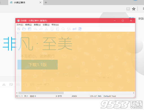
Task: Click the horizontal scrollbar right arrow
Action: (134, 93)
